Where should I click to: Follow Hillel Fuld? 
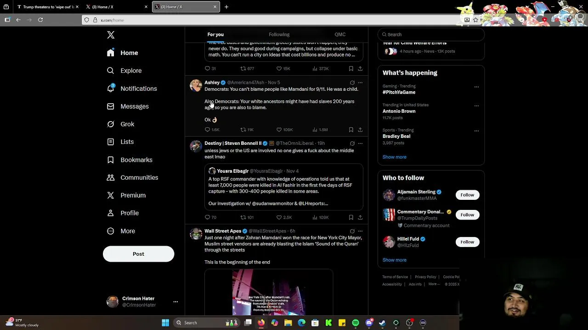point(467,242)
